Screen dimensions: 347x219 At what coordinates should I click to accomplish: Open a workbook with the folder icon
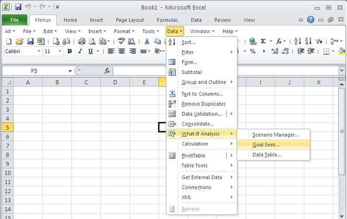click(19, 41)
